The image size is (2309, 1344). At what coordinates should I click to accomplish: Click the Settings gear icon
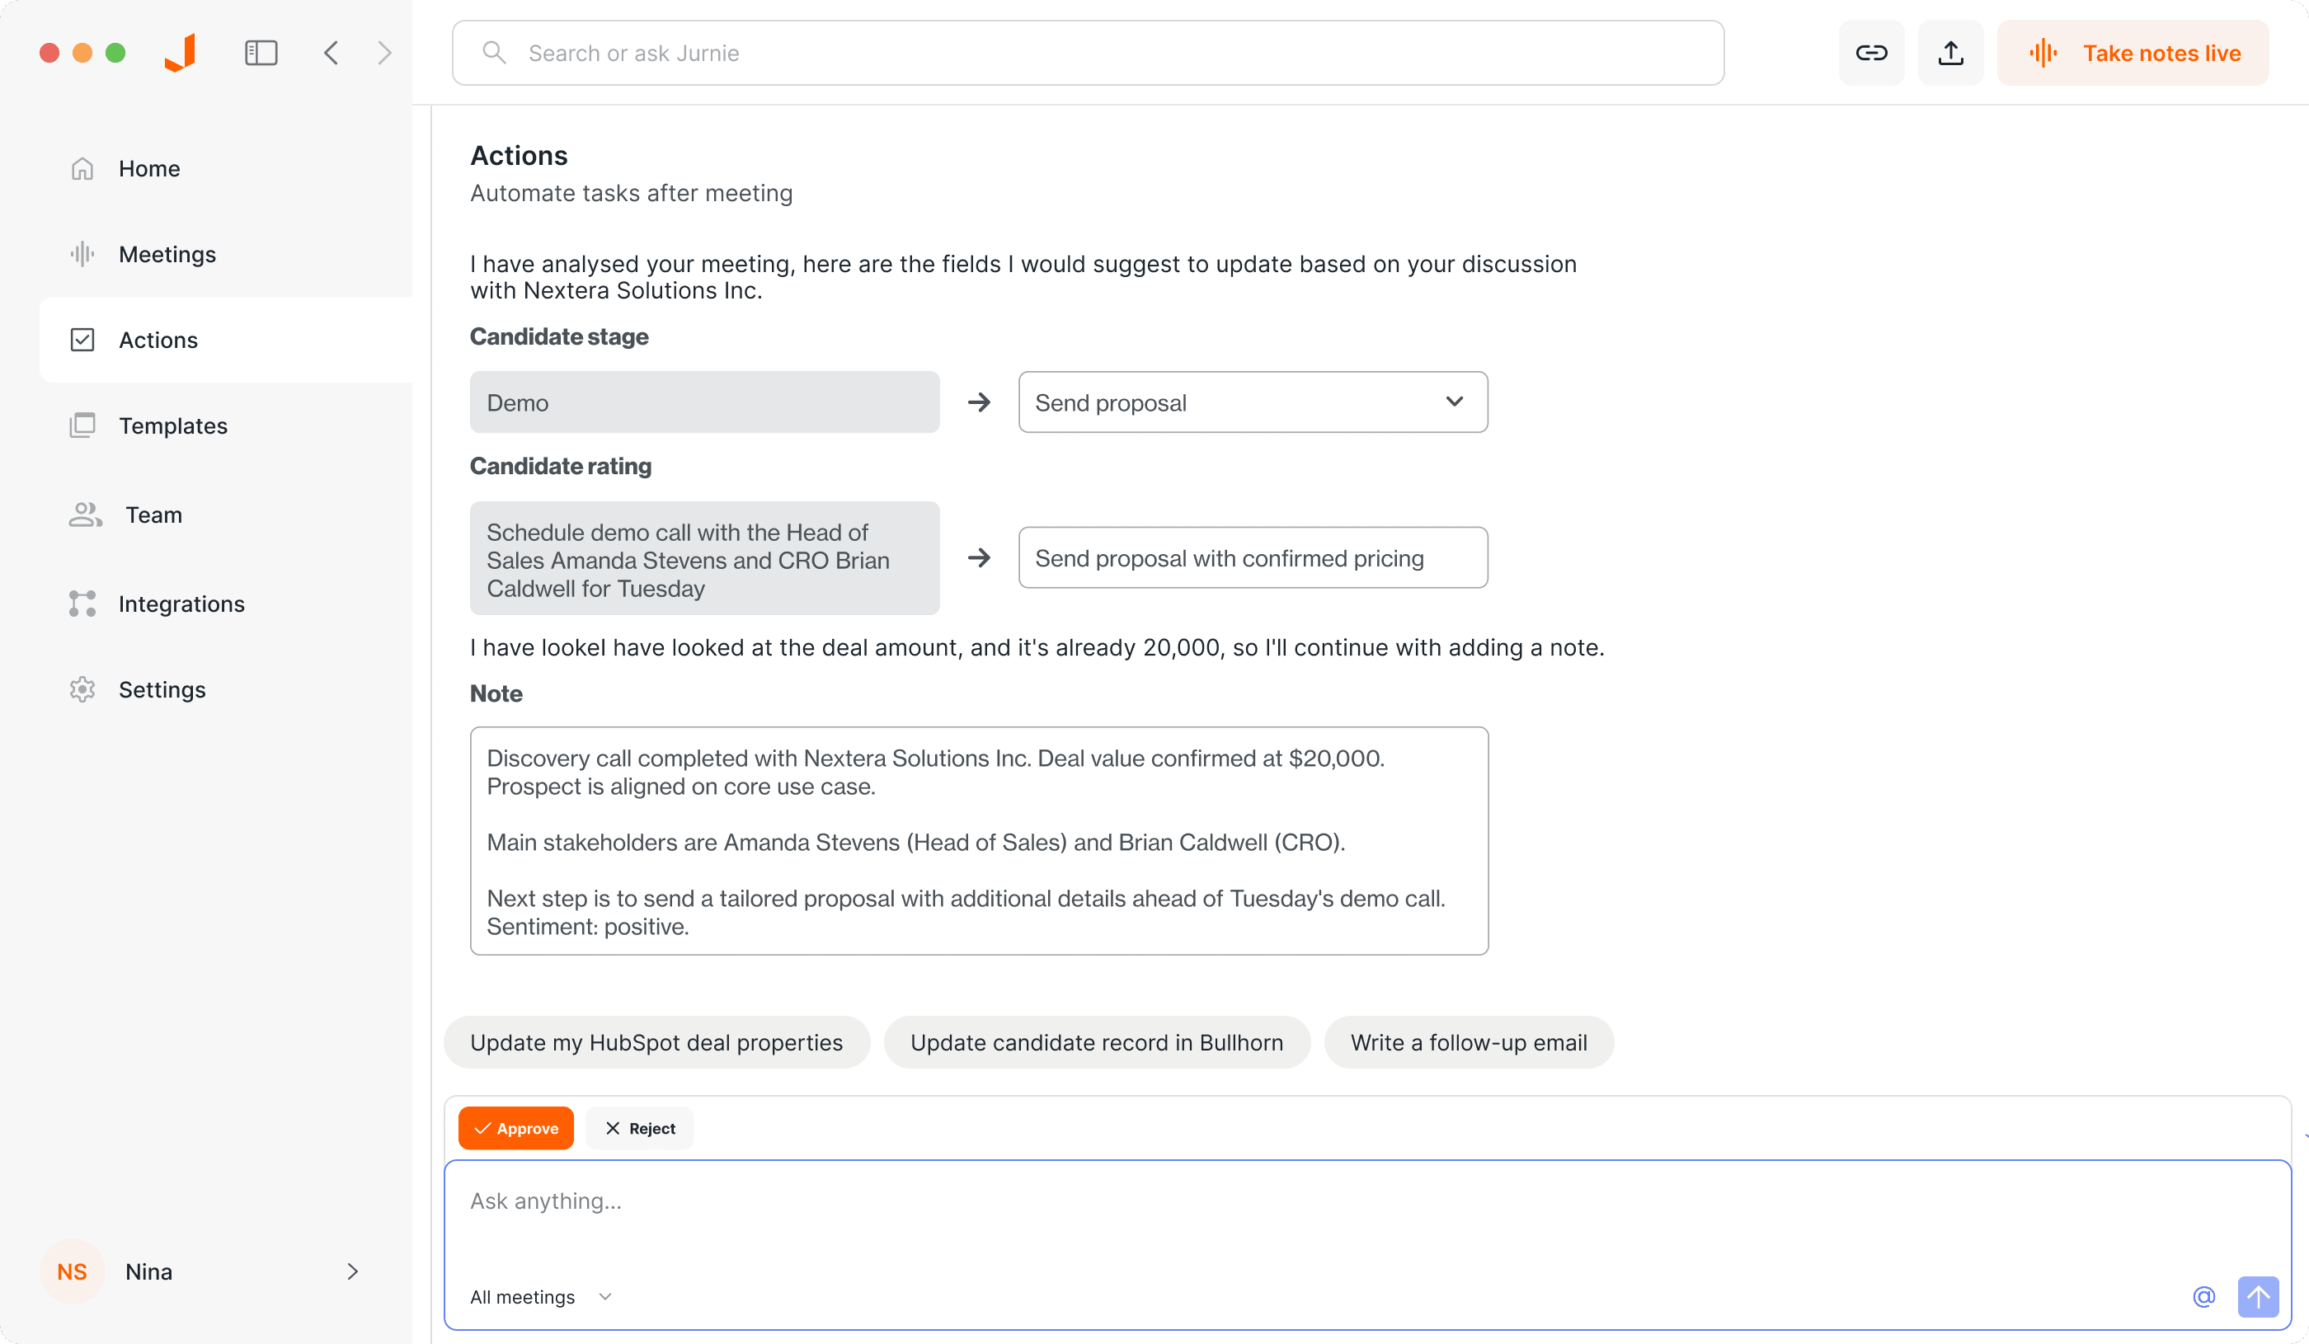(82, 689)
